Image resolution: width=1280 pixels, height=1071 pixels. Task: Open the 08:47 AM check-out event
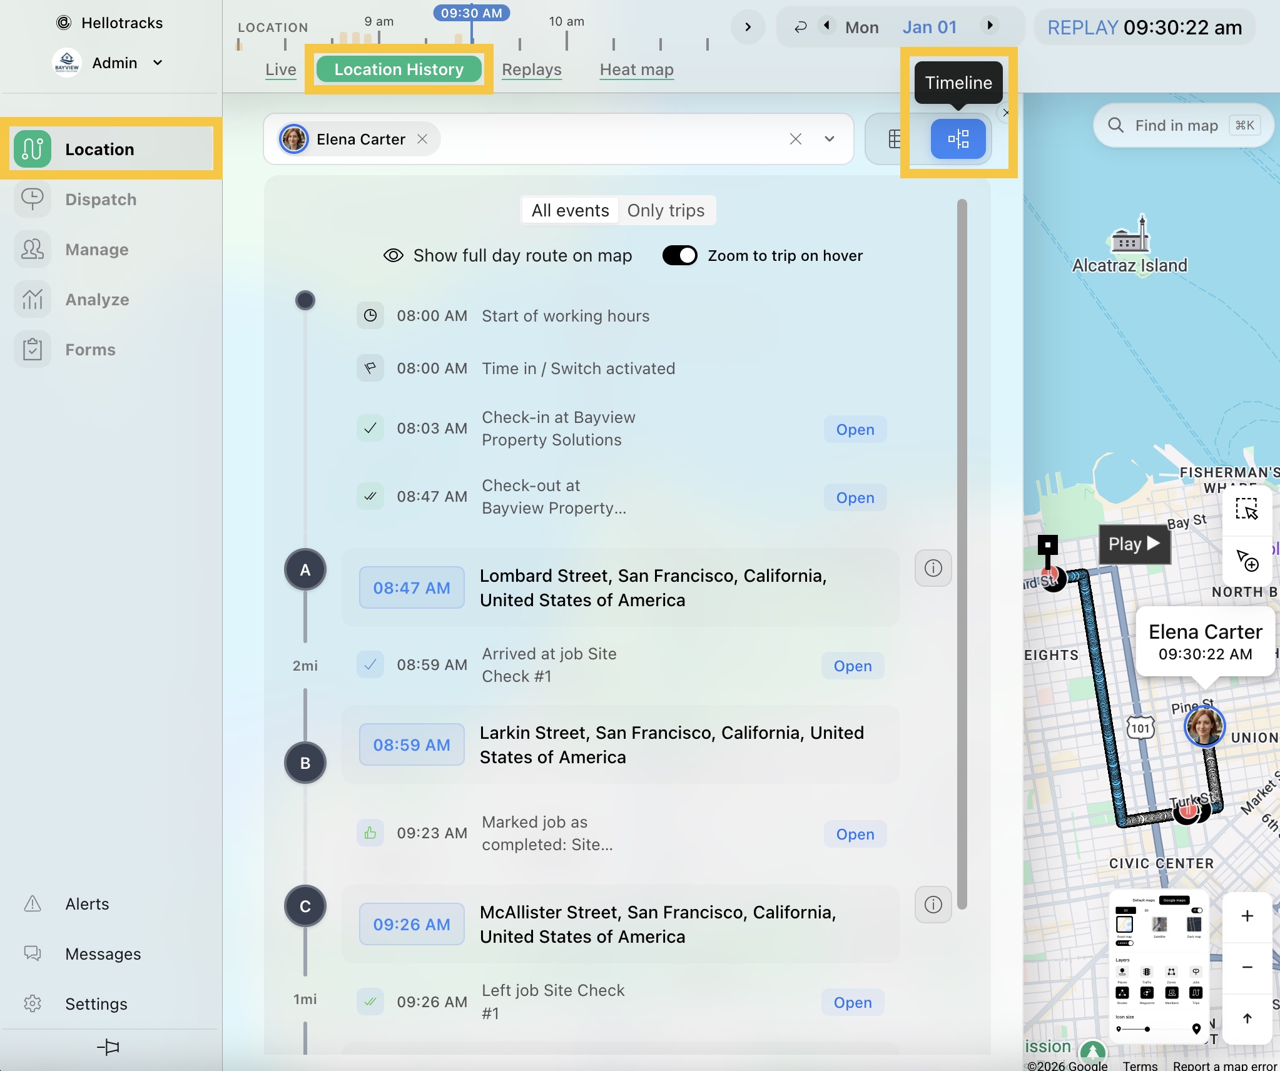855,497
